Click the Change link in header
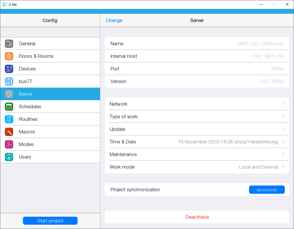The image size is (294, 229). [x=114, y=20]
